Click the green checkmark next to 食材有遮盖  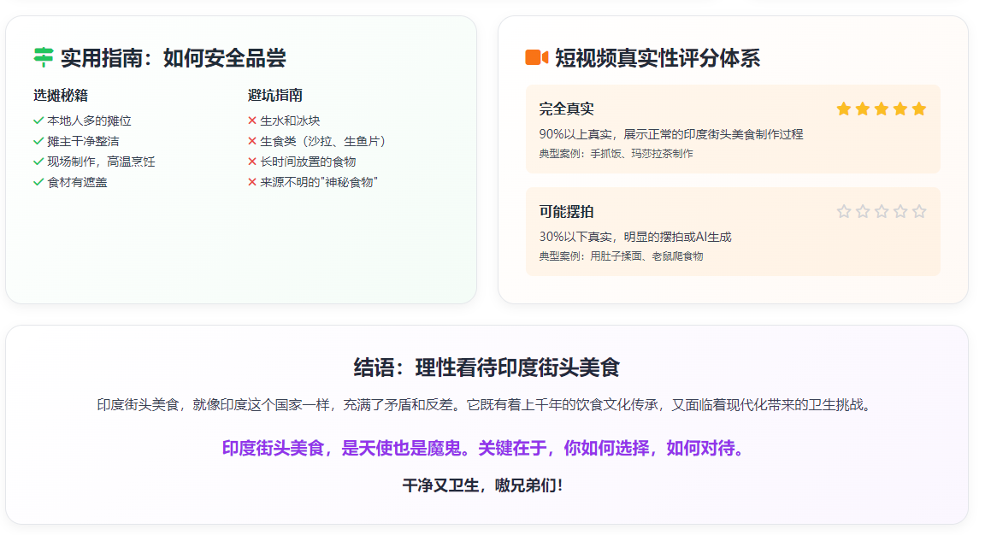click(38, 182)
